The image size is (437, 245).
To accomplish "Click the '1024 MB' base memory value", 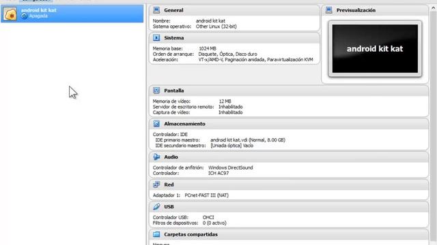I will [x=208, y=48].
